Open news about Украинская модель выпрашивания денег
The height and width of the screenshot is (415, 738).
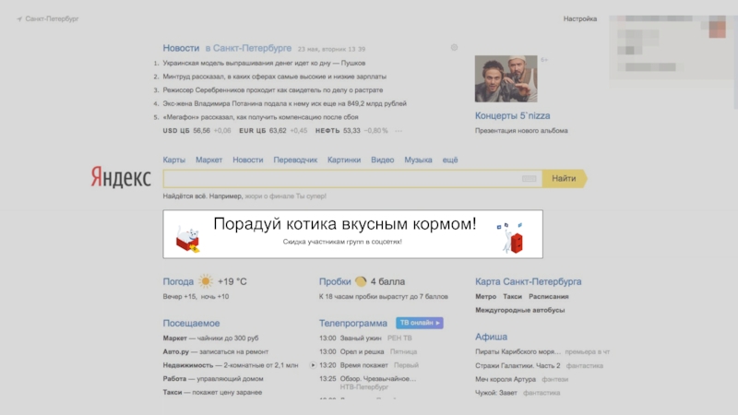pos(264,63)
